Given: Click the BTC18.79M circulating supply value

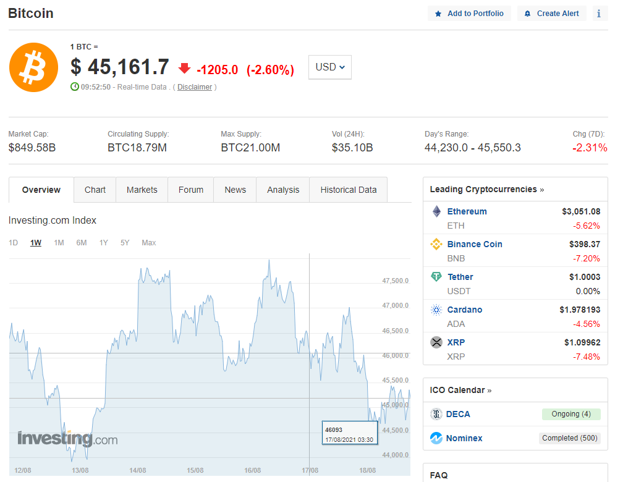Looking at the screenshot, I should pyautogui.click(x=137, y=148).
